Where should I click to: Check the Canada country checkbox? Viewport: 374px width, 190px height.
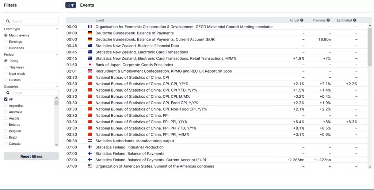point(6,144)
